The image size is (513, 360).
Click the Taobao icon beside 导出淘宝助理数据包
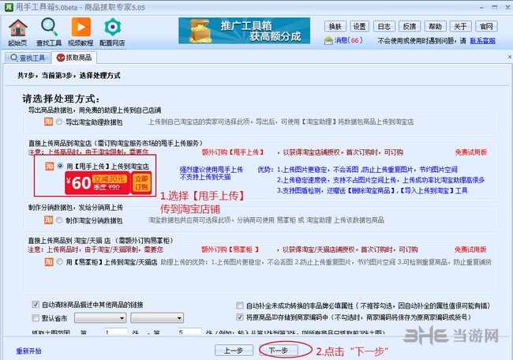[48, 122]
